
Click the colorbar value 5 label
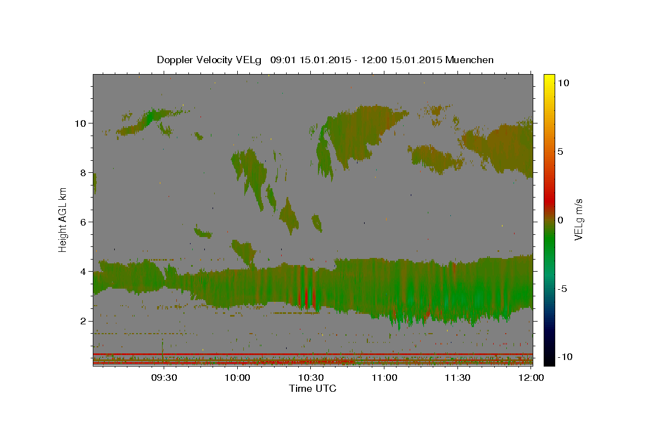click(560, 151)
